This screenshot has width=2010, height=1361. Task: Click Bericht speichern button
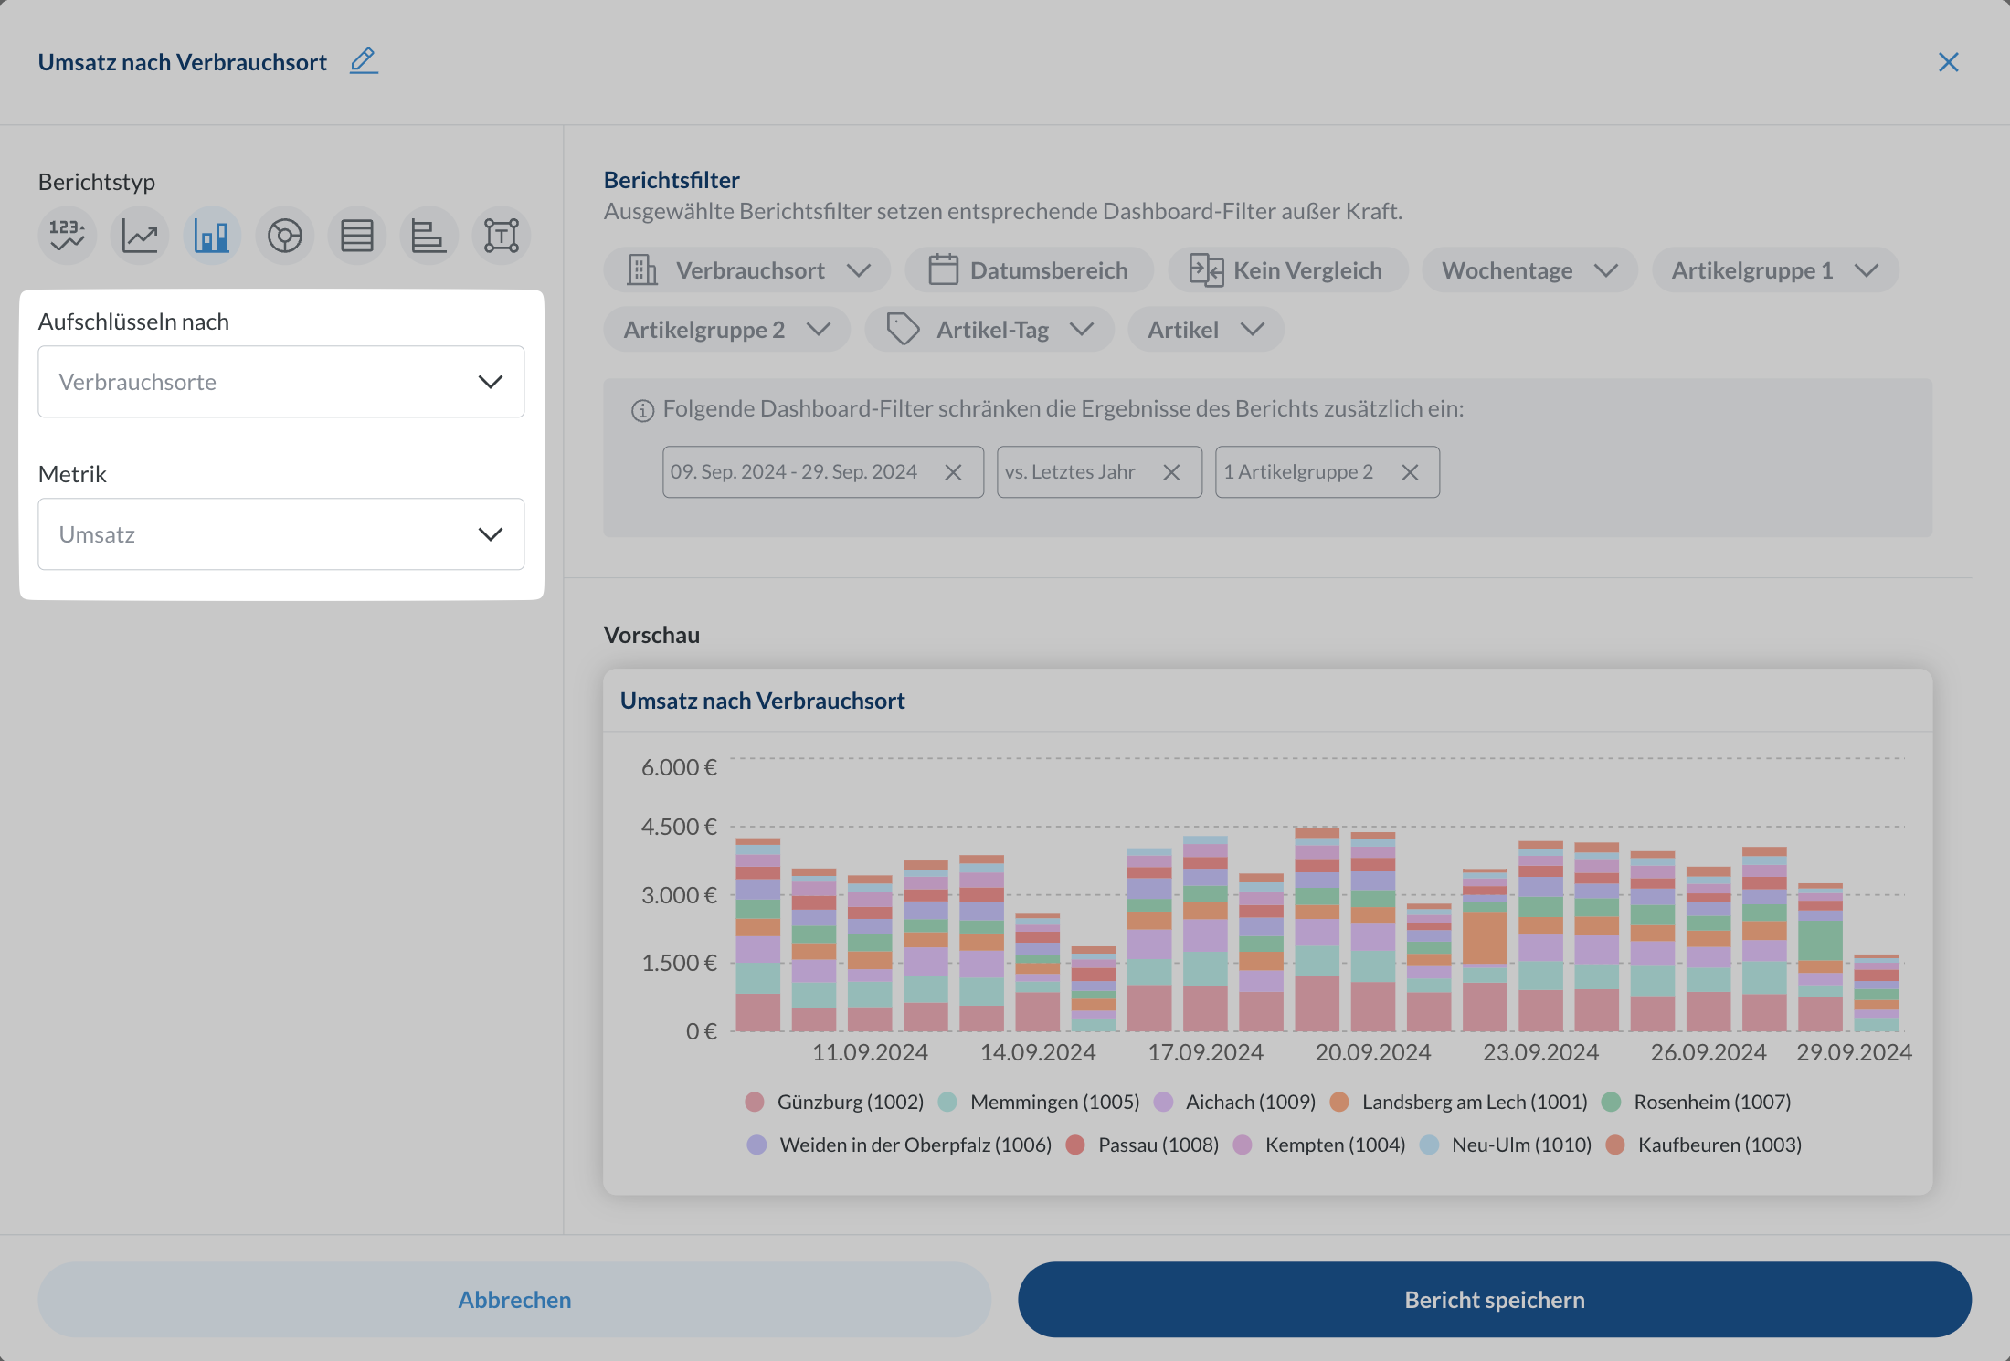tap(1494, 1300)
